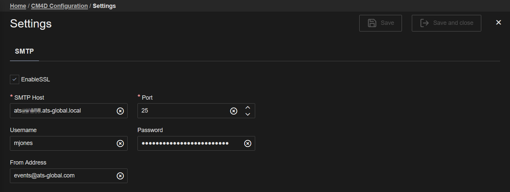The image size is (510, 192).
Task: Increase the Port number with up arrow
Action: click(x=248, y=108)
